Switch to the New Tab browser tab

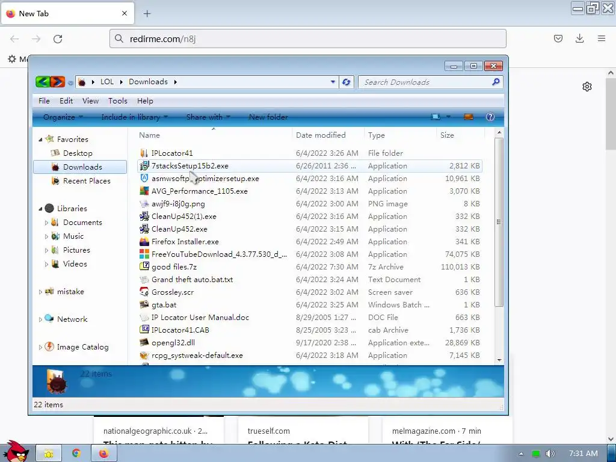point(67,13)
